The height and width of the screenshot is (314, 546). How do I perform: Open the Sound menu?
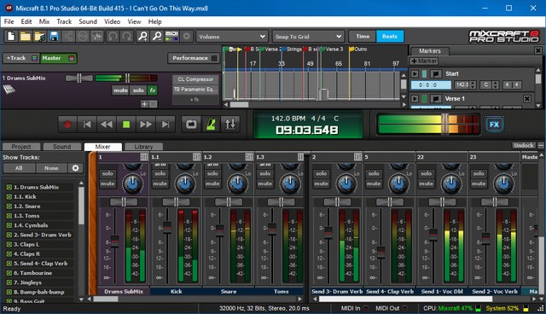click(x=88, y=21)
